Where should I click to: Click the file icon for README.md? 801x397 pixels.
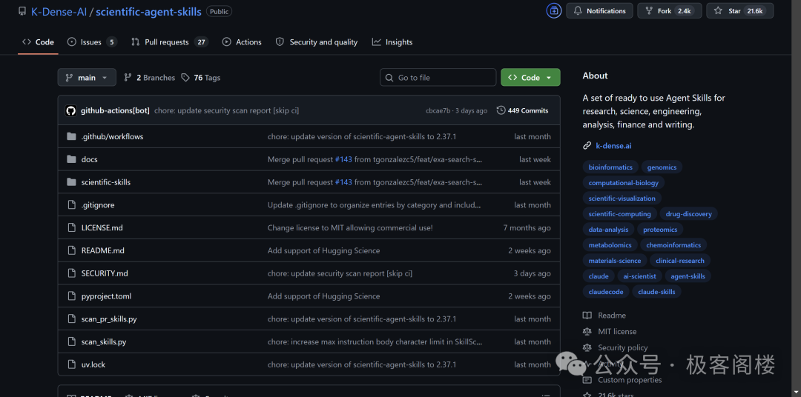click(x=71, y=250)
